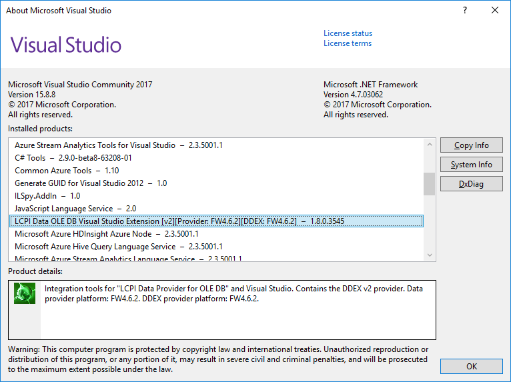This screenshot has width=511, height=382.
Task: Confirm the dialog with OK
Action: point(471,367)
